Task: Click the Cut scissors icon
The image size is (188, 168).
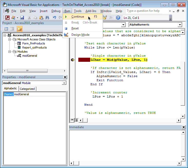Action: coord(29,18)
